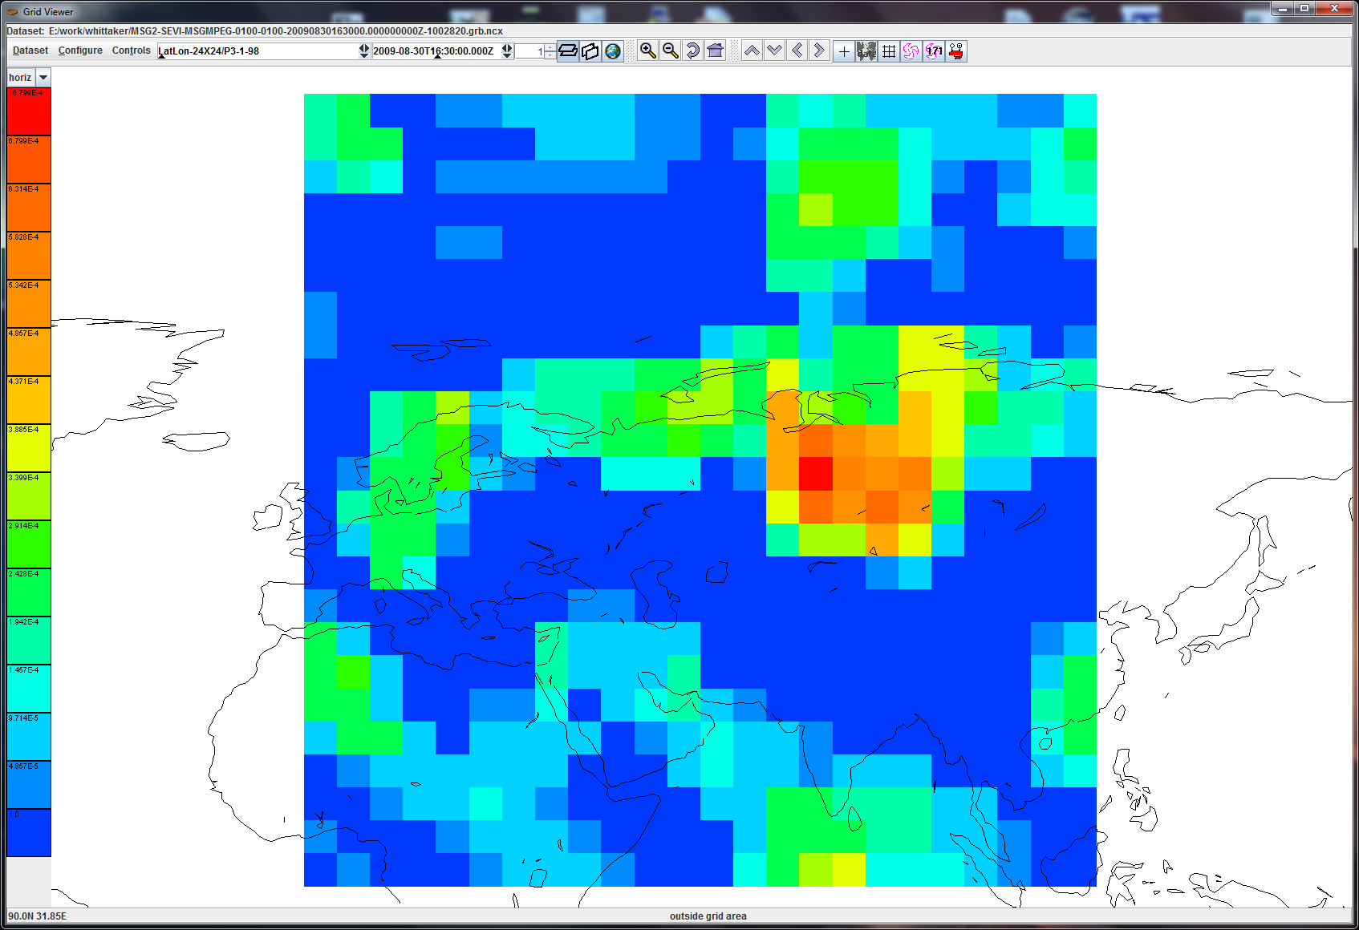Viewport: 1359px width, 930px height.
Task: Click the zoom in magnifier icon
Action: pos(647,51)
